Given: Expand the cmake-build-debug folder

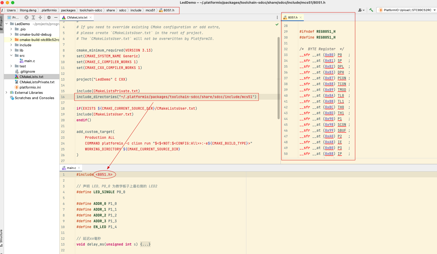Looking at the screenshot, I should click(11, 34).
